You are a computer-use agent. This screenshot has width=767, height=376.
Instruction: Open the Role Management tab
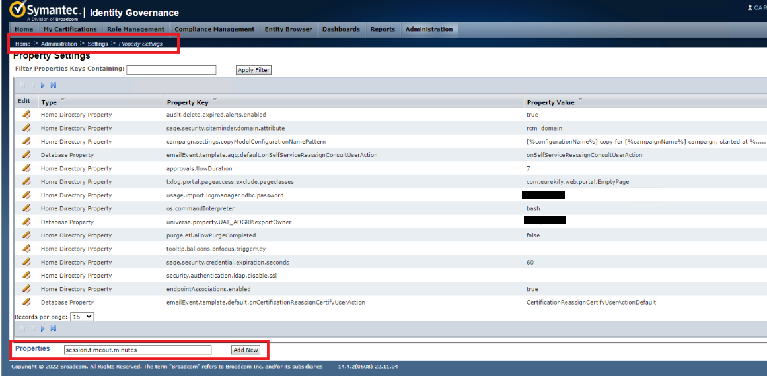point(135,29)
